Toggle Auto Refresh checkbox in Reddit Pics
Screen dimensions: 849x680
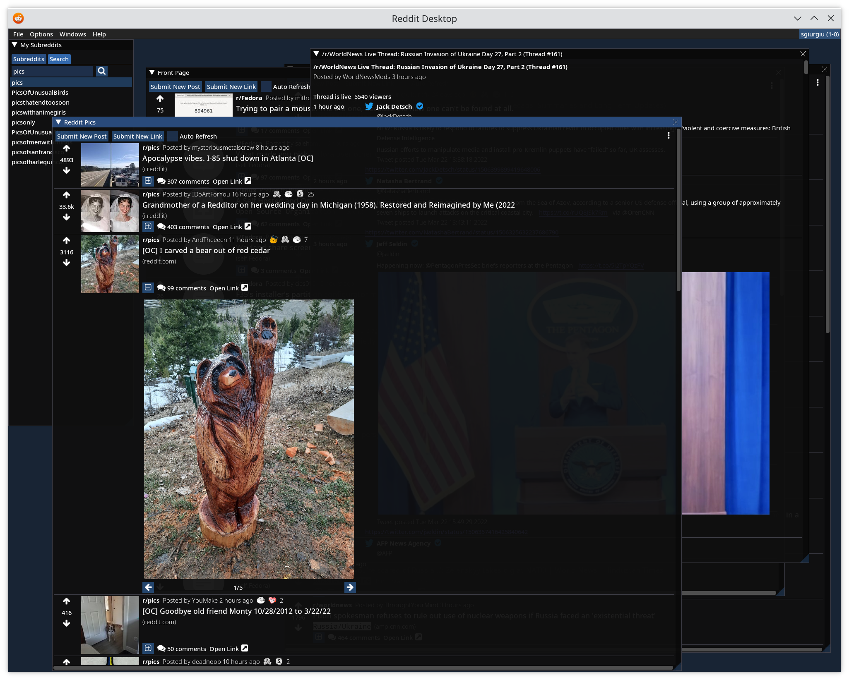pyautogui.click(x=173, y=136)
